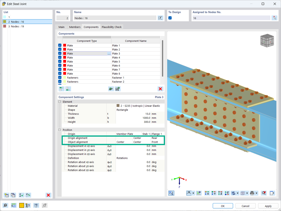Delete component with red X under Components
Image resolution: width=281 pixels, height=211 pixels.
pyautogui.click(x=160, y=89)
